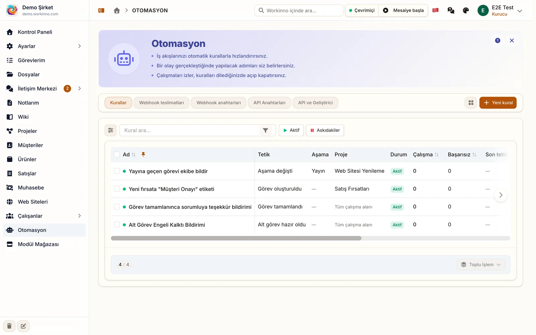
Task: Open the help question mark icon
Action: [498, 41]
